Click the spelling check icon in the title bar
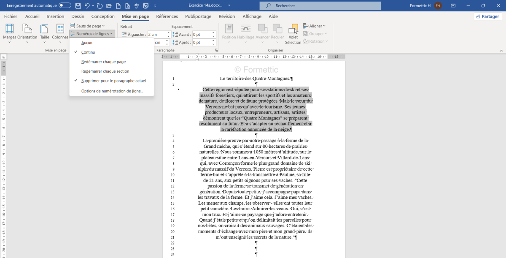This screenshot has height=258, width=506. (x=137, y=6)
